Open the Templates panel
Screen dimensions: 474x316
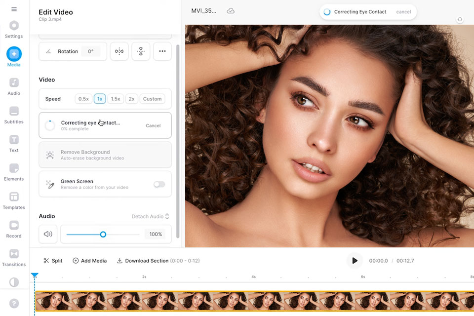(14, 201)
